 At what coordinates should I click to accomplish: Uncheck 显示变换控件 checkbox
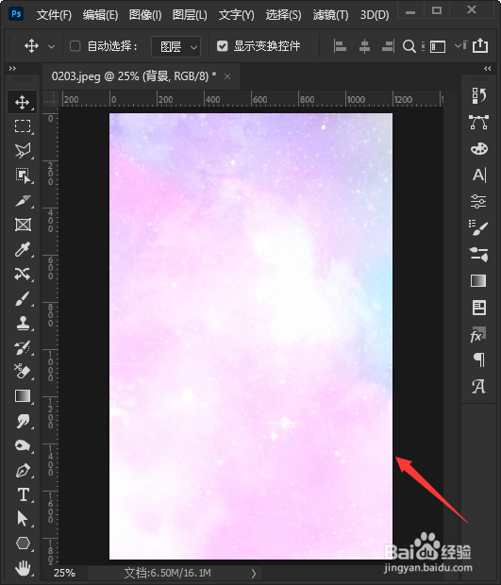tap(223, 46)
